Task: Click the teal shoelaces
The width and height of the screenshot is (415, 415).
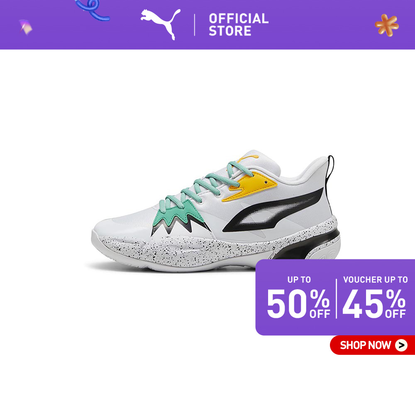Action: point(204,188)
